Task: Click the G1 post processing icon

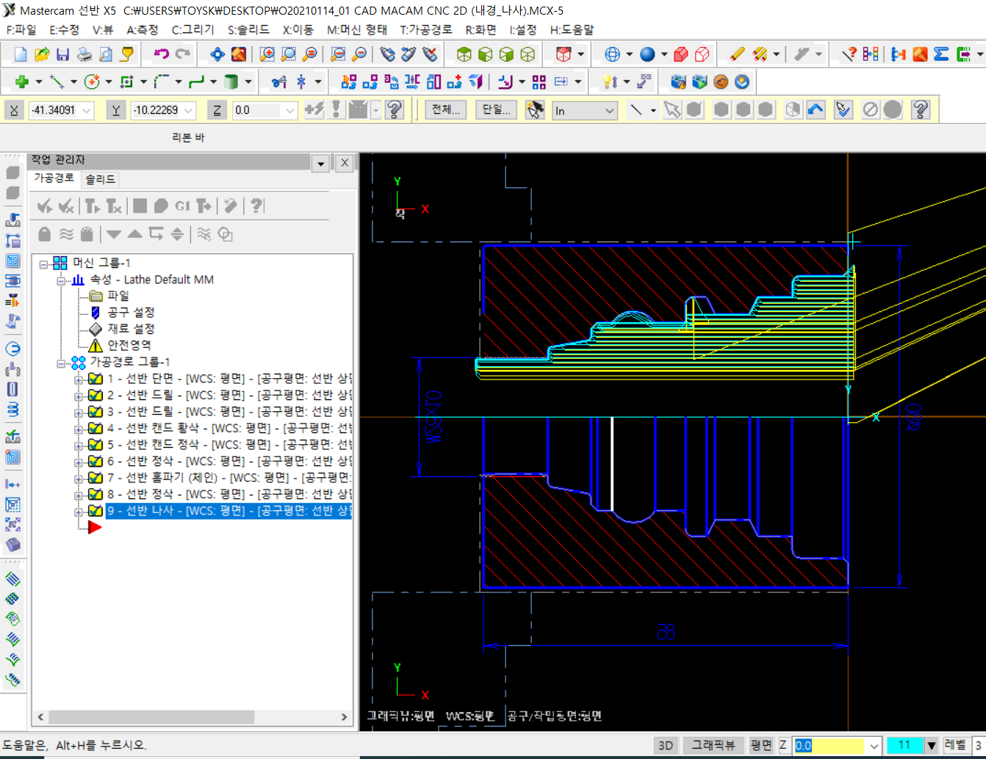Action: pos(183,206)
